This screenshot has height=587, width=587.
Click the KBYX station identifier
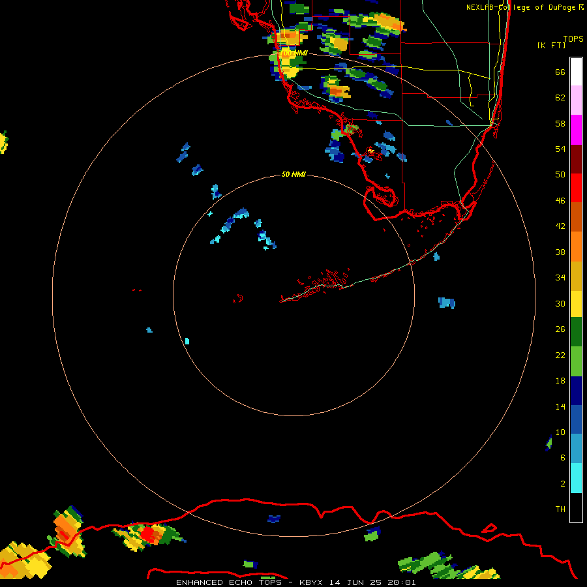(x=310, y=582)
